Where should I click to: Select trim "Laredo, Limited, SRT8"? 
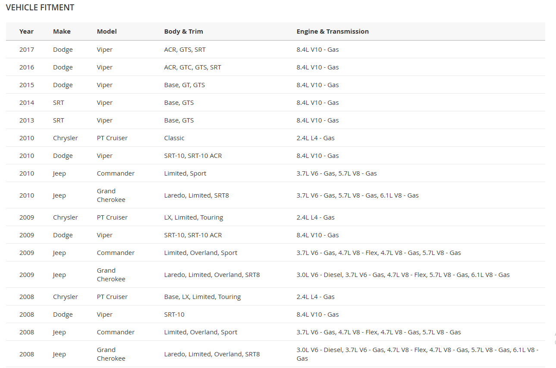[197, 195]
